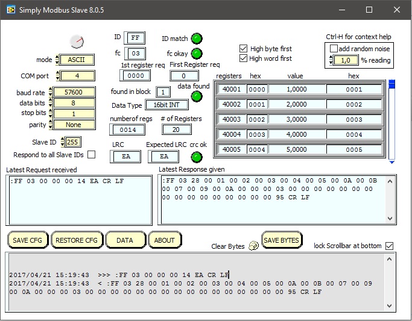Viewport: 412px width, 321px height.
Task: Click the baud rate stepper arrows
Action: click(x=51, y=92)
